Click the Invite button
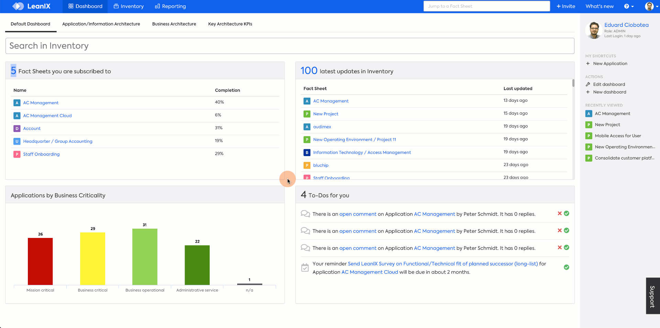660x328 pixels. 566,6
